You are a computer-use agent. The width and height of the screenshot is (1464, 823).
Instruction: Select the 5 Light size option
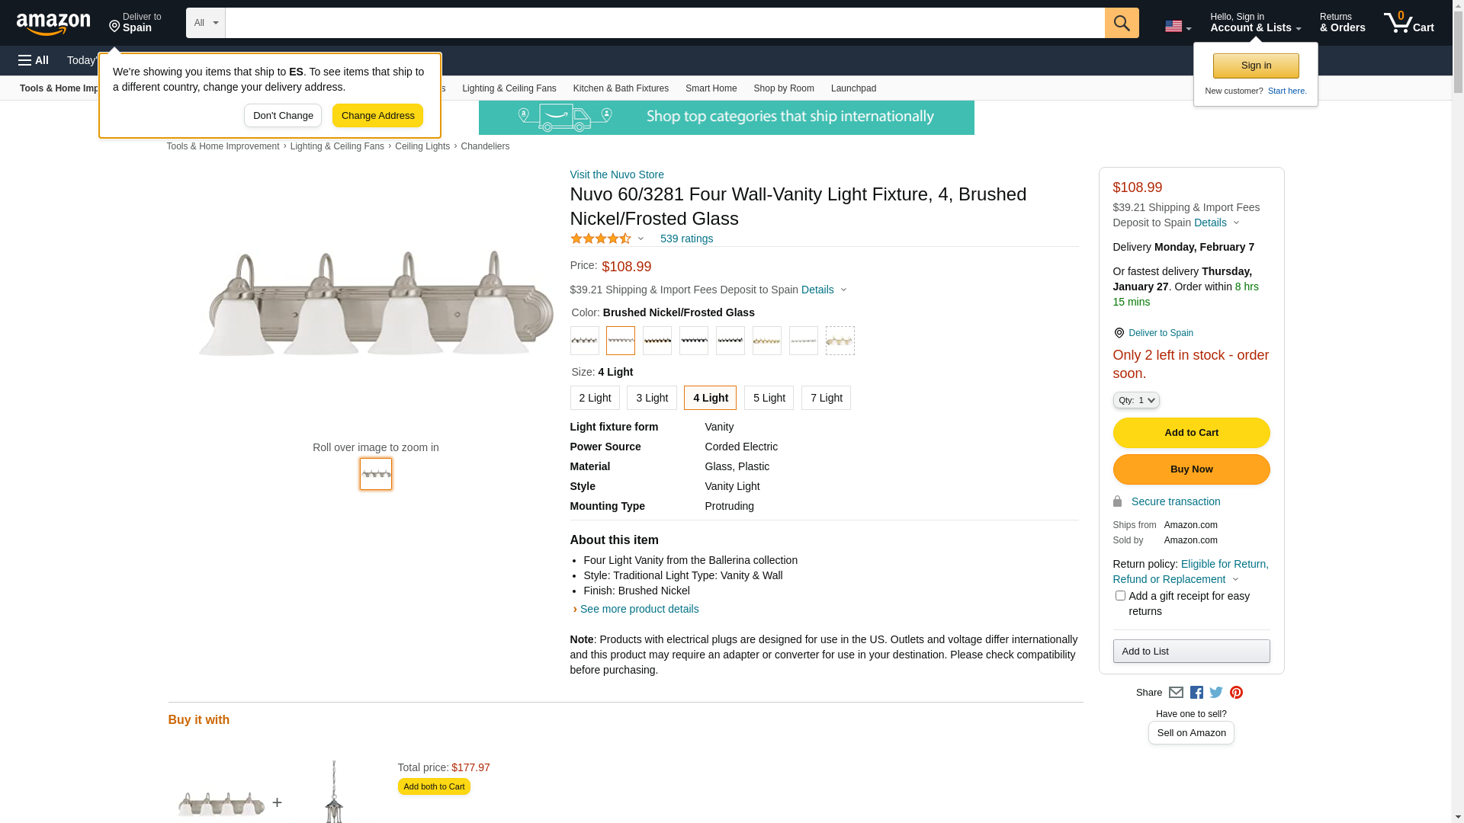pos(769,398)
